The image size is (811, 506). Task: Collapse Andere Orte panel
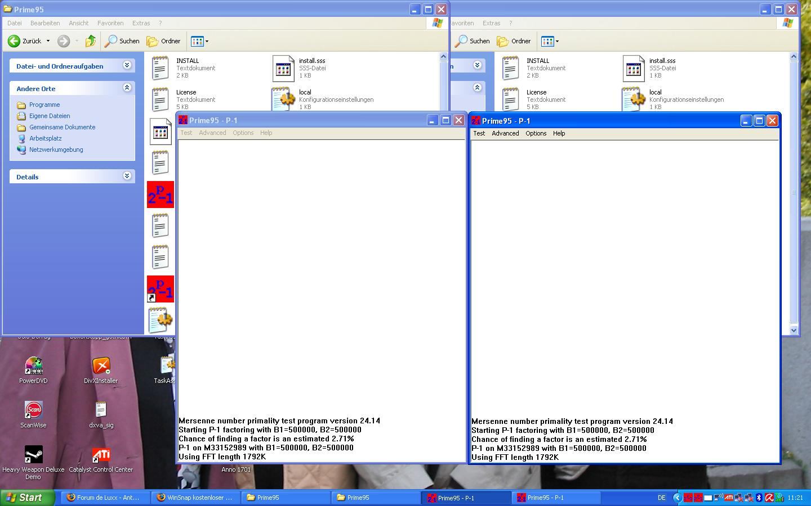(127, 88)
